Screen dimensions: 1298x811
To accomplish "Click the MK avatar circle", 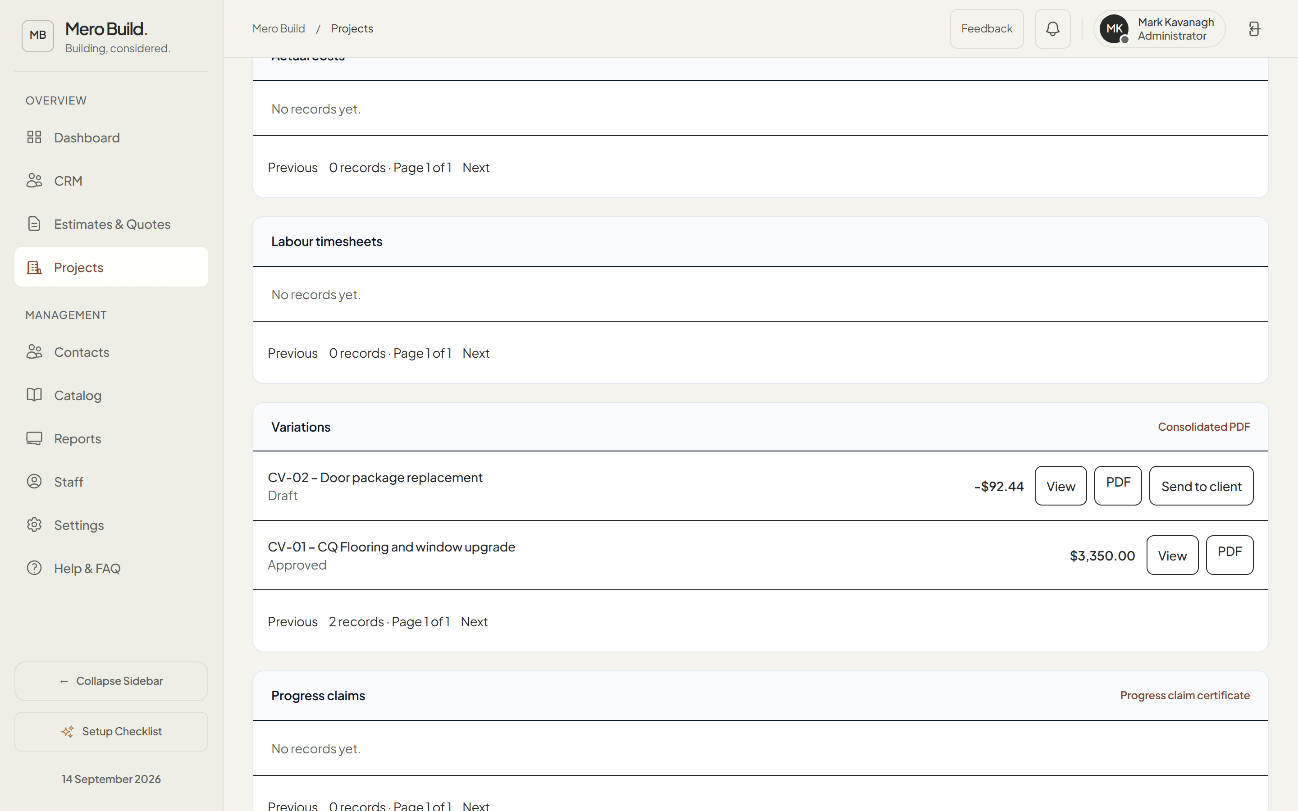I will pyautogui.click(x=1114, y=29).
